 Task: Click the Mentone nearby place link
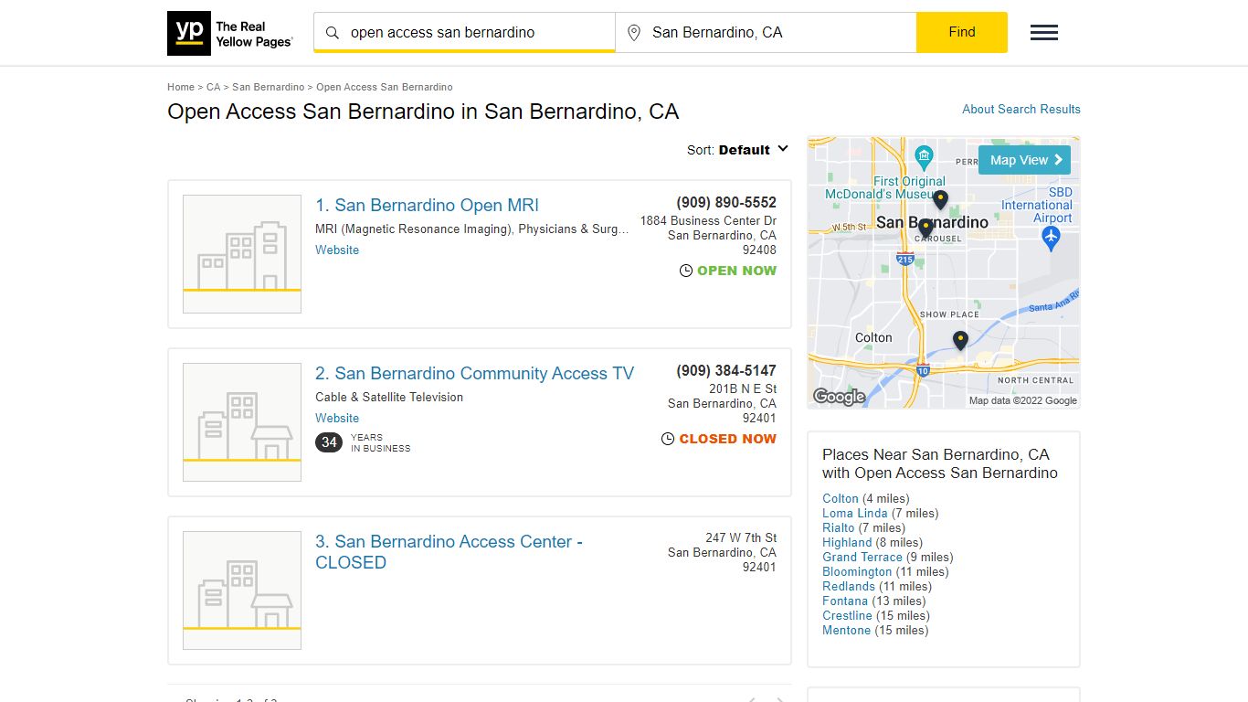click(x=847, y=630)
